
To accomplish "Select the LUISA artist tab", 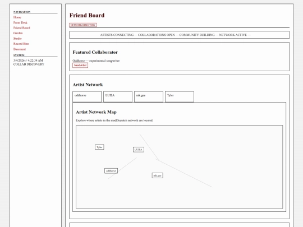I will tap(118, 97).
